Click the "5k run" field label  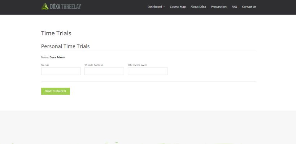pyautogui.click(x=45, y=65)
